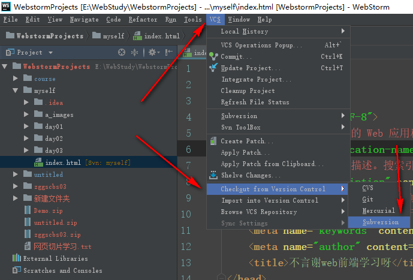Image resolution: width=413 pixels, height=280 pixels.
Task: Open the File menu
Action: 11,20
